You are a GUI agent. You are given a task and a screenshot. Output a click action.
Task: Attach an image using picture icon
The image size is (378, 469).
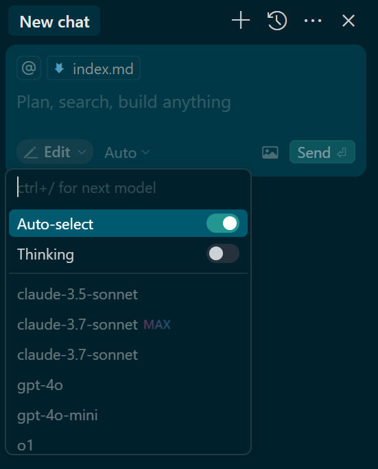point(270,152)
